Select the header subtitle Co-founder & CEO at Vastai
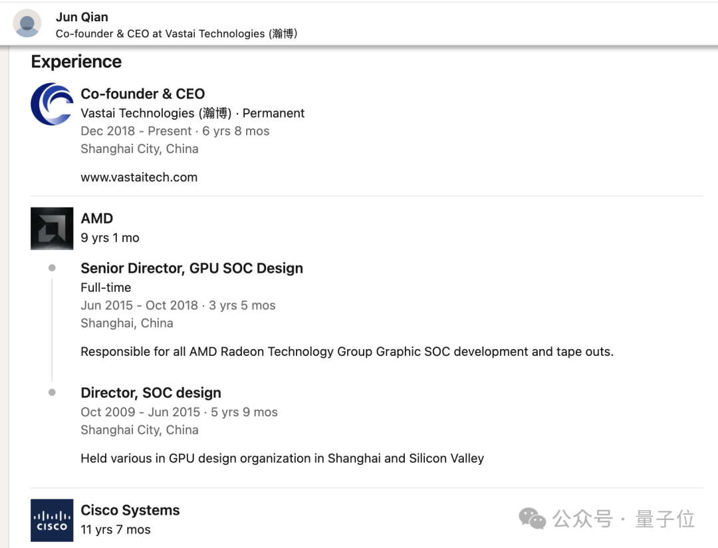 click(177, 33)
